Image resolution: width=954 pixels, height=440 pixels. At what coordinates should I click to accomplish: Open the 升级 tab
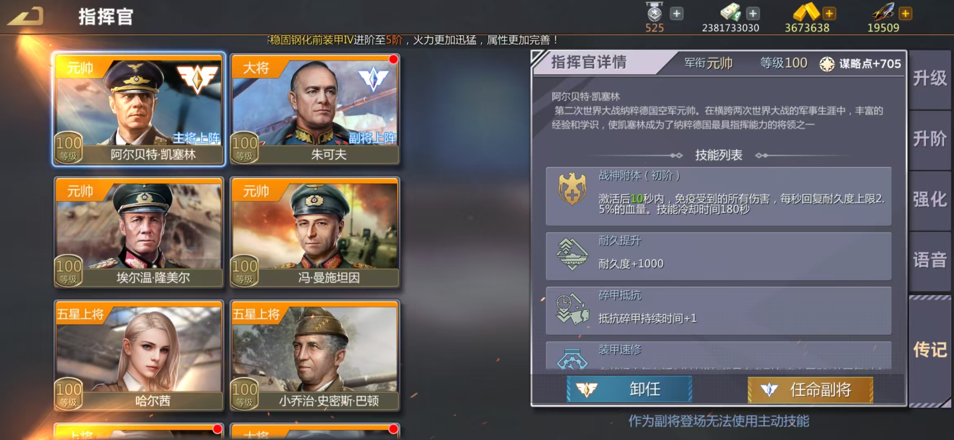[930, 79]
